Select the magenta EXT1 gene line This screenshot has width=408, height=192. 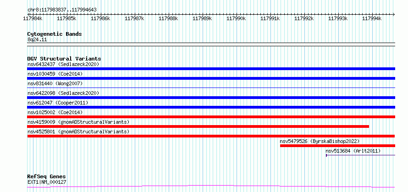point(211,187)
